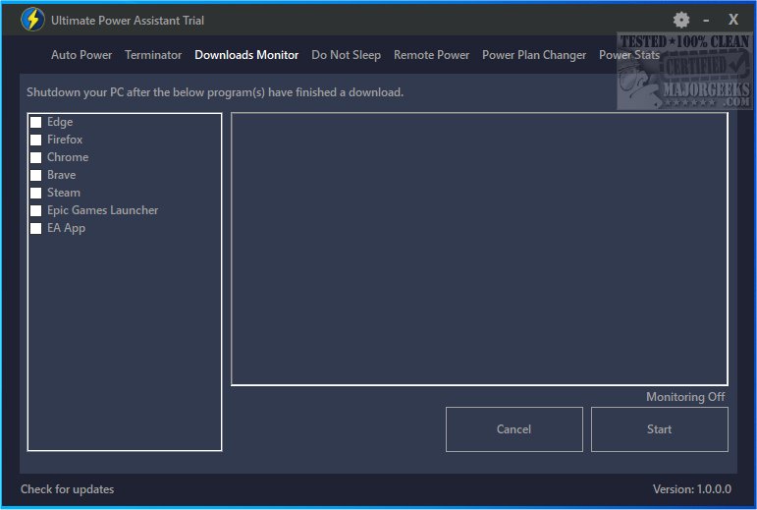Check the Chrome option
This screenshot has width=757, height=510.
pos(36,157)
